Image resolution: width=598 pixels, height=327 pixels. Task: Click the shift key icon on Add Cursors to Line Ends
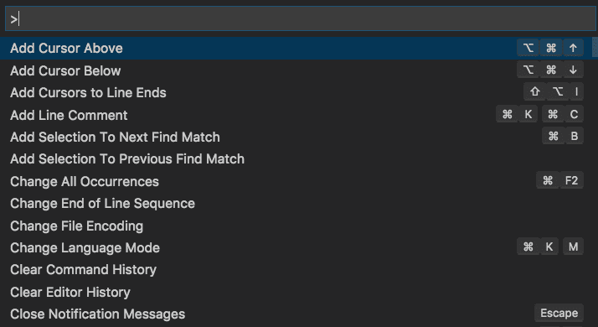(x=535, y=91)
